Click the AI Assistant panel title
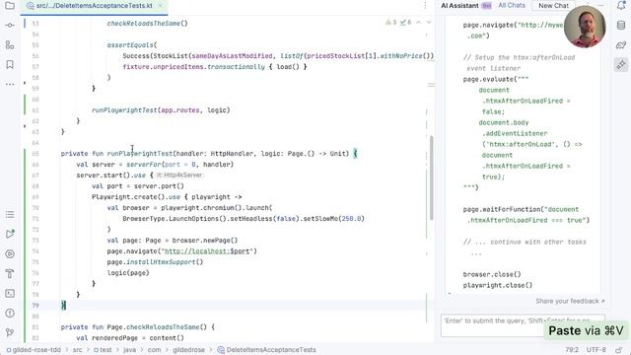This screenshot has width=631, height=355. (459, 6)
